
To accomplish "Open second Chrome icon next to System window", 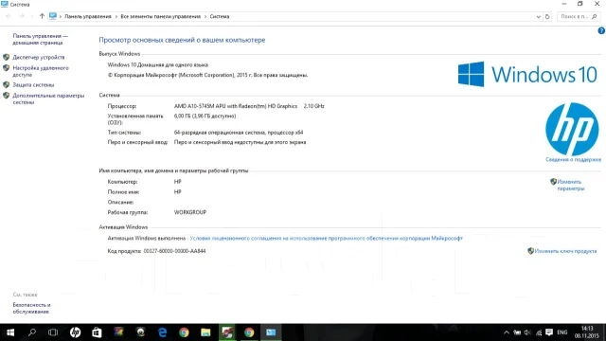I will pyautogui.click(x=249, y=332).
